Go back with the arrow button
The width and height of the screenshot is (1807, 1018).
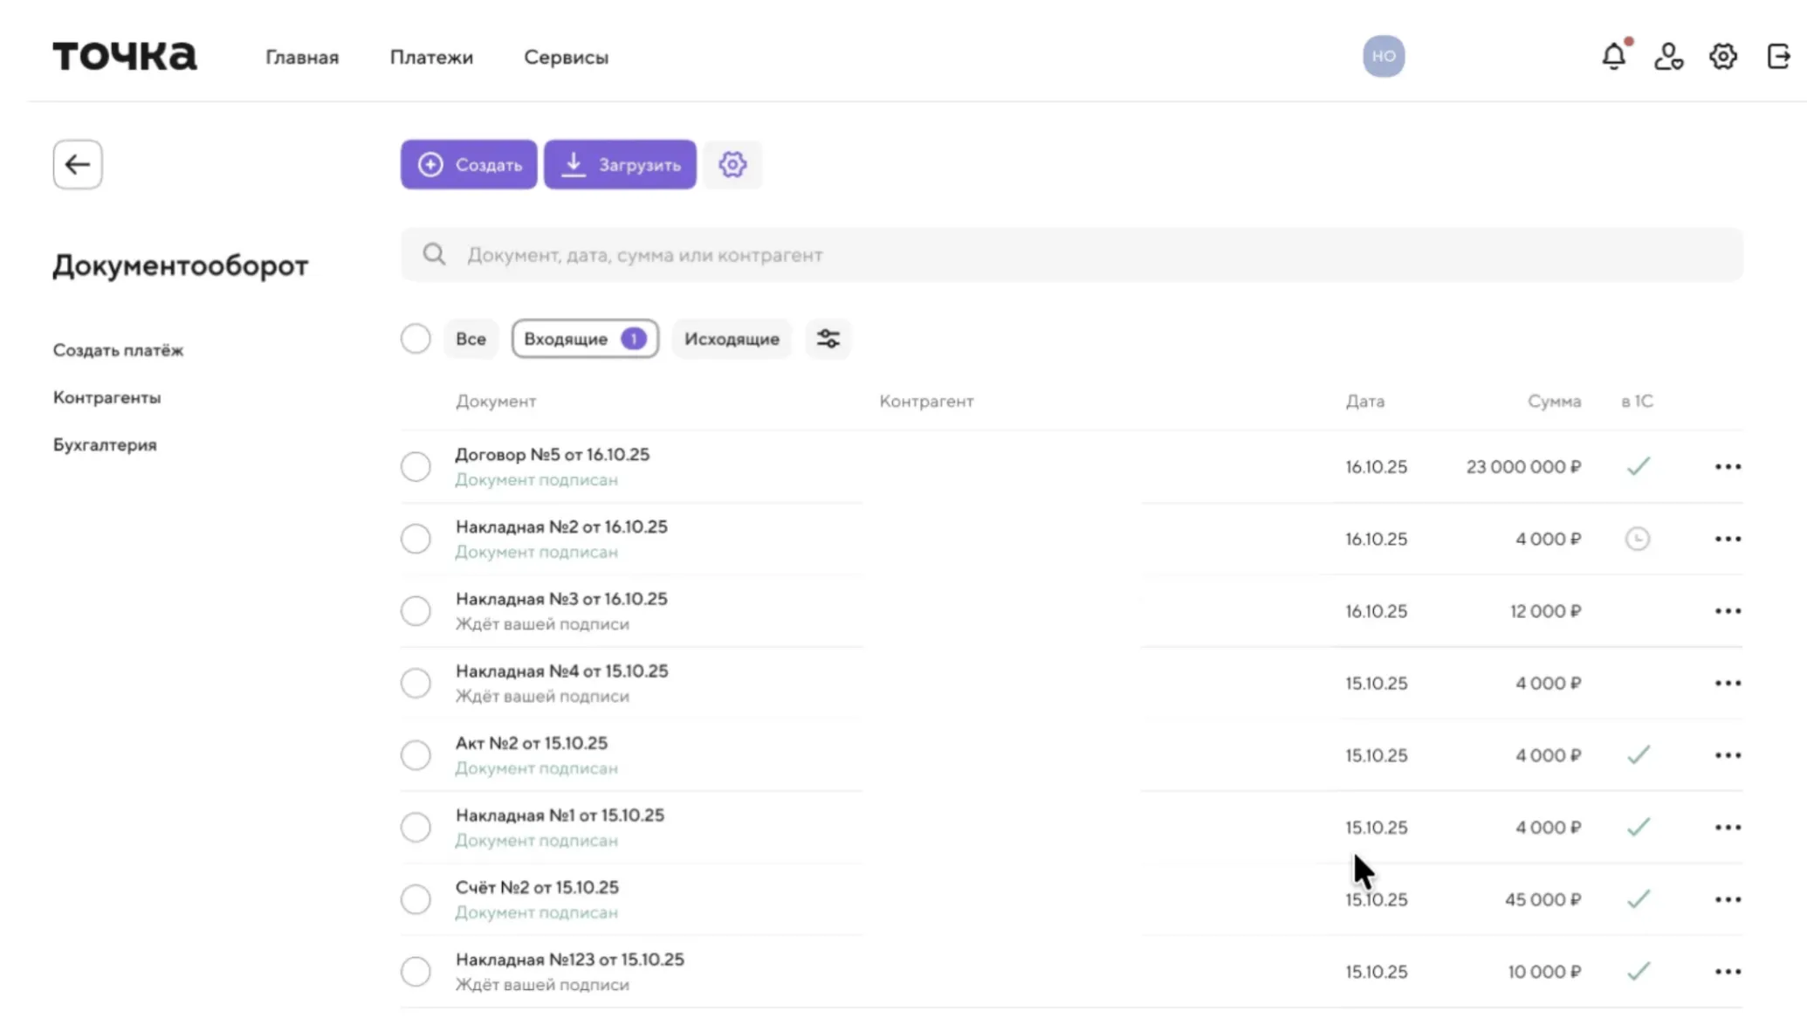(x=78, y=164)
